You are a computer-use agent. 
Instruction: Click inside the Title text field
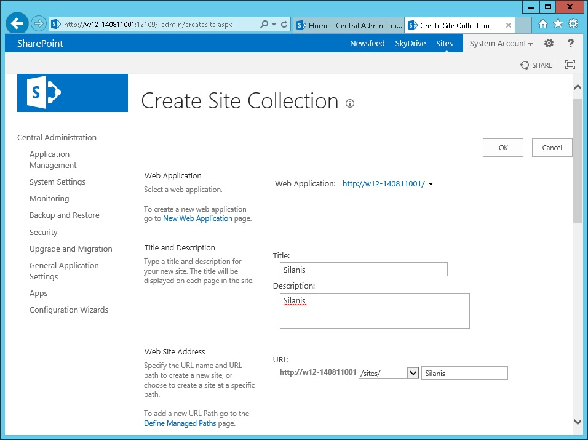click(362, 270)
